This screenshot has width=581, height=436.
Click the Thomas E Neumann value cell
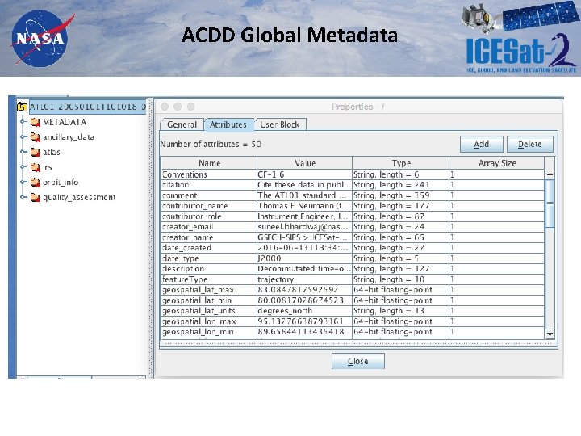click(304, 206)
